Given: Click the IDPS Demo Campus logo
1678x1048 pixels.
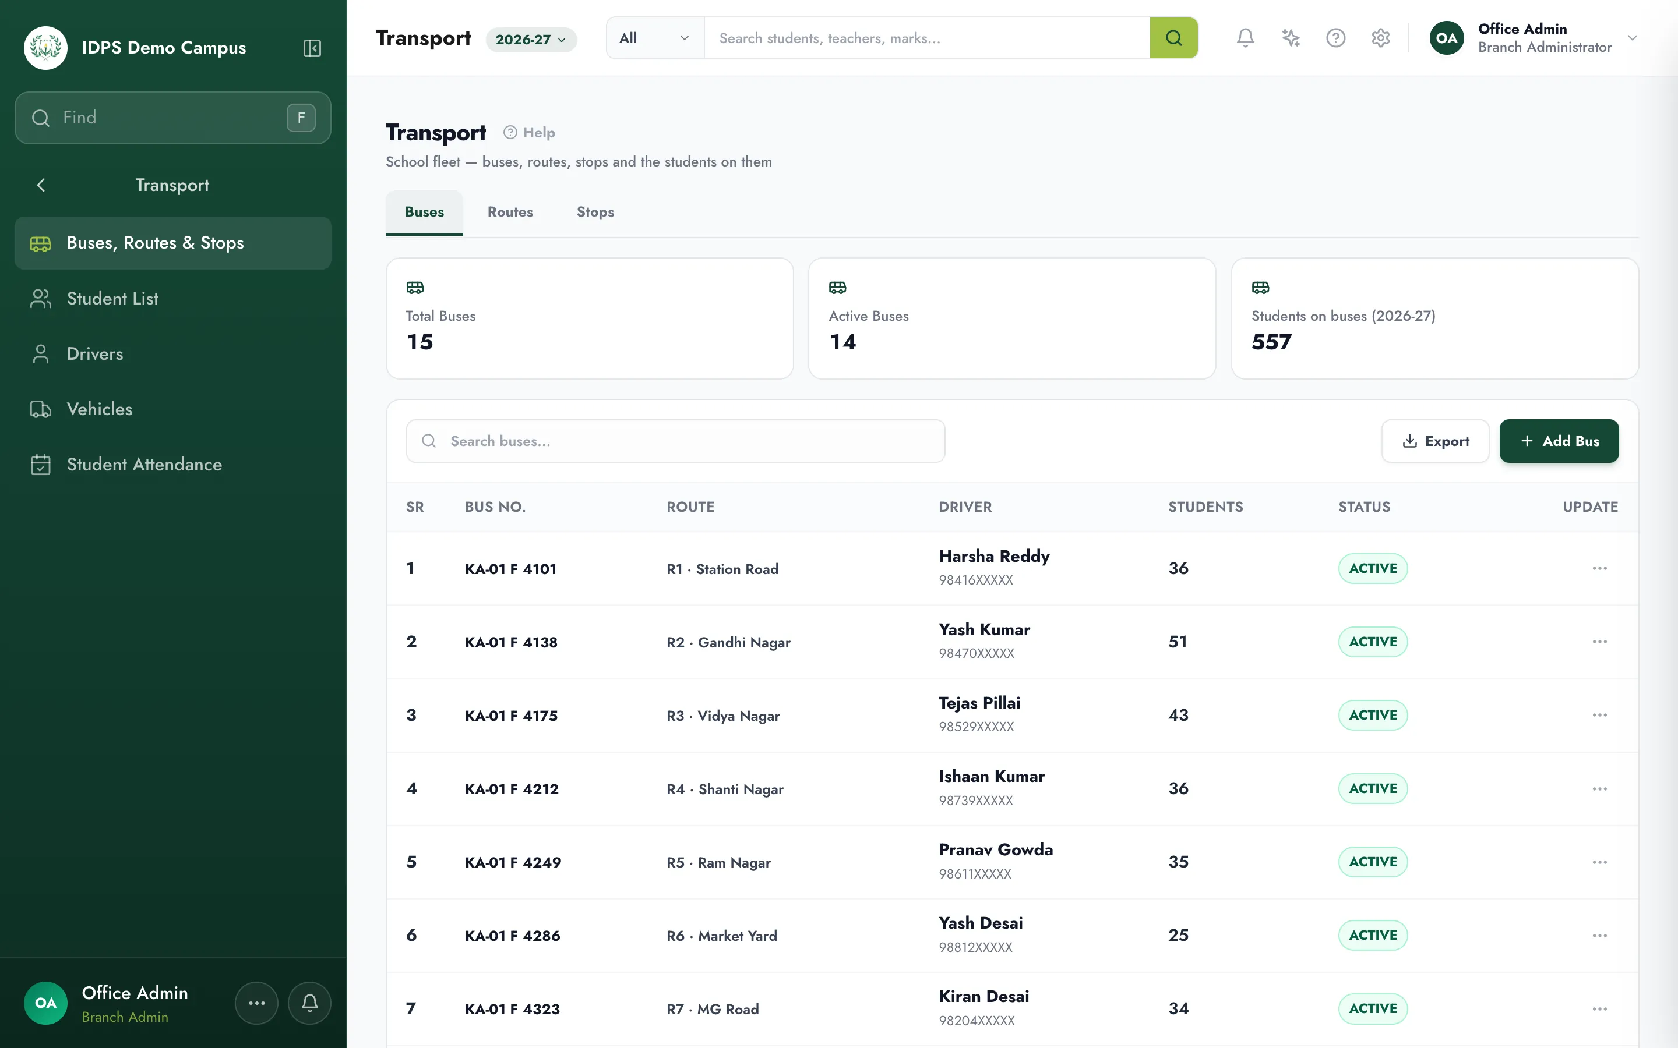Looking at the screenshot, I should (x=46, y=48).
